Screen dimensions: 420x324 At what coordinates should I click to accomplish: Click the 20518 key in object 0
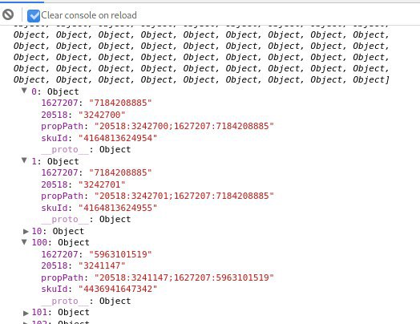pyautogui.click(x=55, y=115)
